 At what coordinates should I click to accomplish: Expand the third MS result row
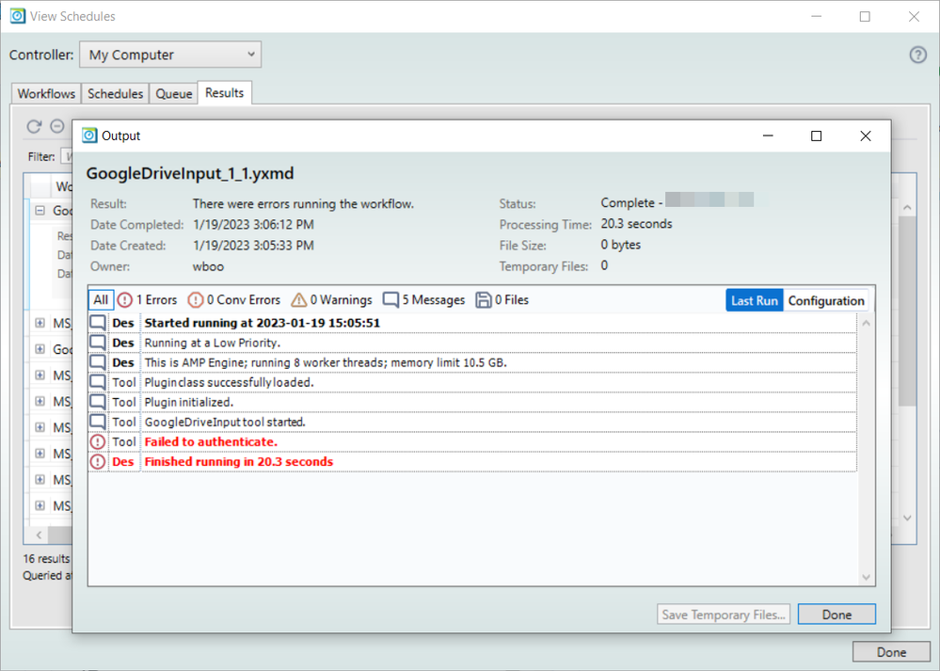[40, 401]
